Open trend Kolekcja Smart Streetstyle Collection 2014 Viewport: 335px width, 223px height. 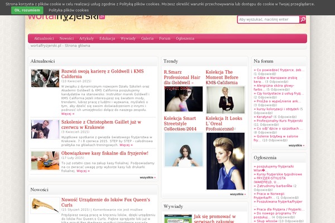pyautogui.click(x=180, y=124)
